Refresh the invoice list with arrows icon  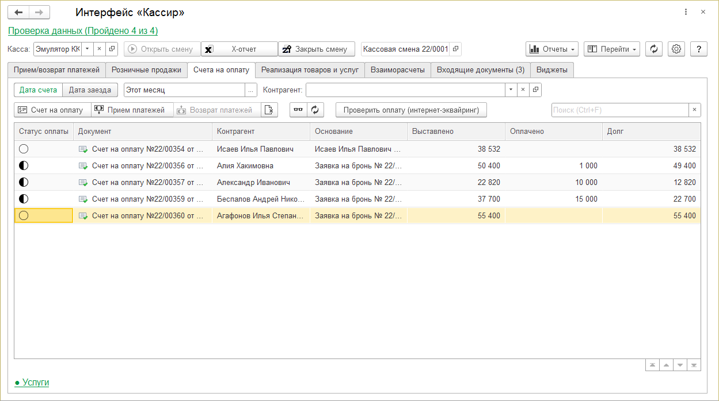coord(315,110)
